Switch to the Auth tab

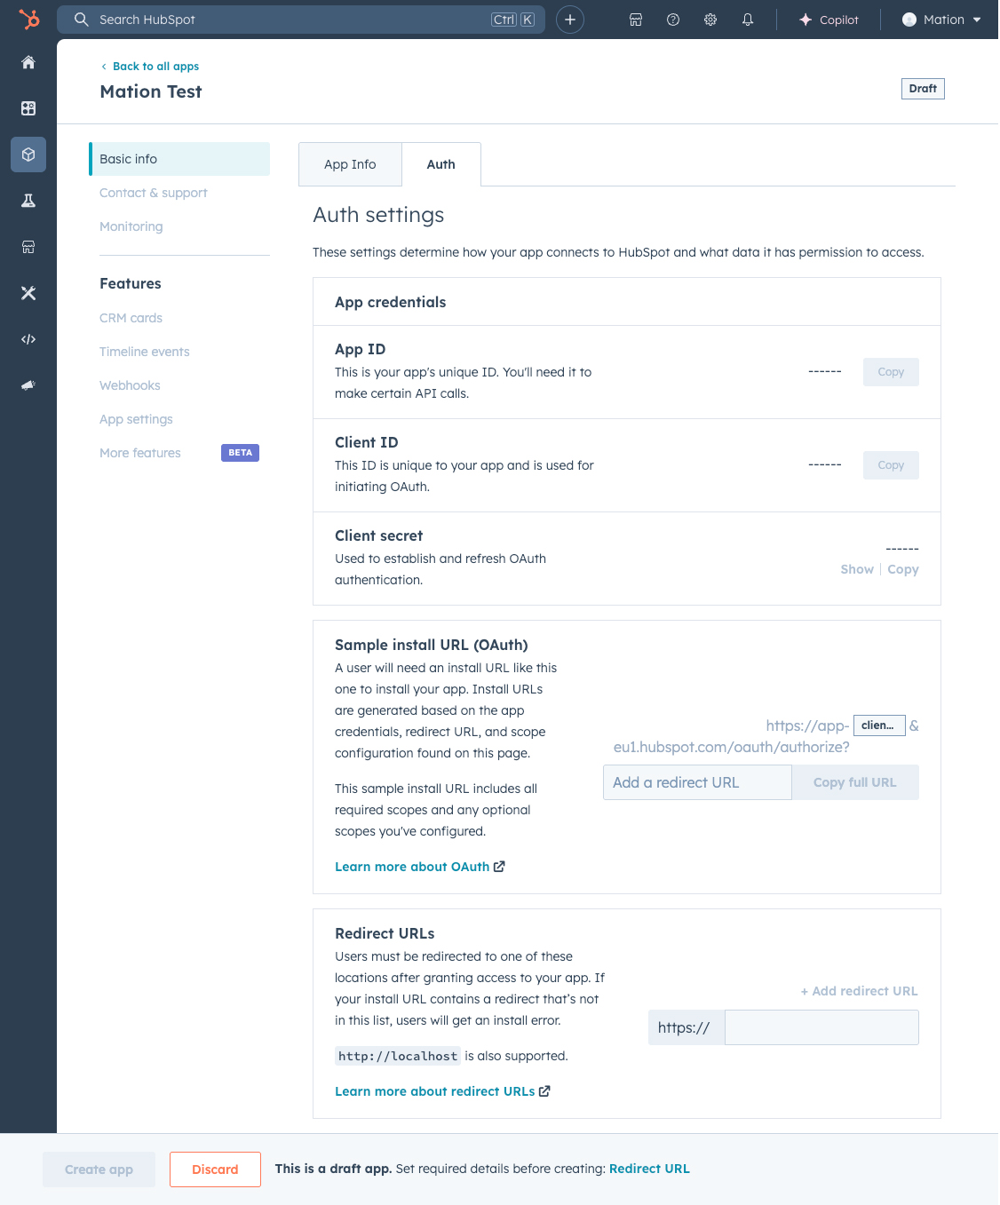[441, 164]
